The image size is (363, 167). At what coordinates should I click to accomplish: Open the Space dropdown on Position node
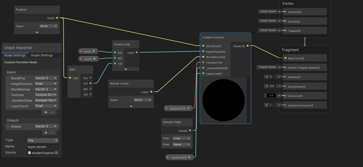(49, 26)
